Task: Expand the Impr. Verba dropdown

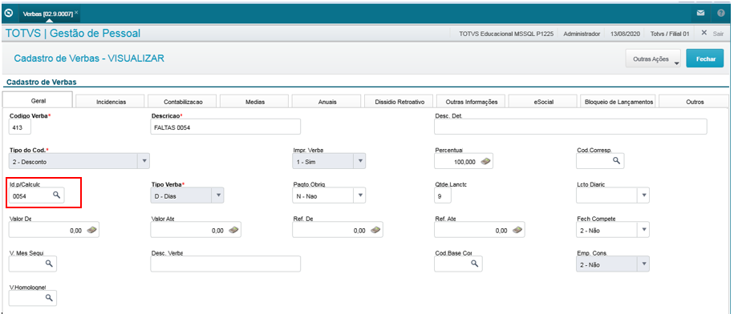Action: click(359, 161)
